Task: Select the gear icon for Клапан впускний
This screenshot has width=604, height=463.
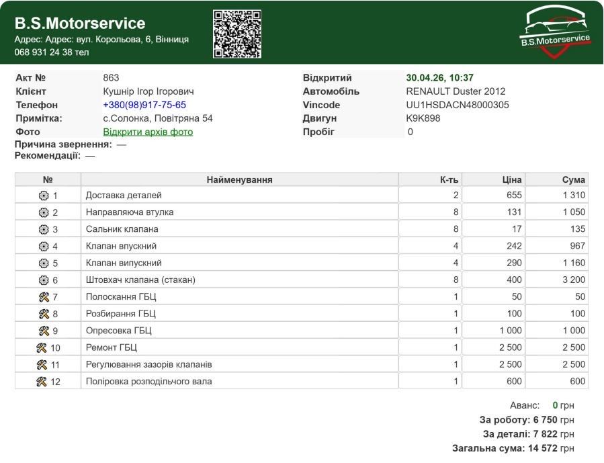Action: click(44, 247)
